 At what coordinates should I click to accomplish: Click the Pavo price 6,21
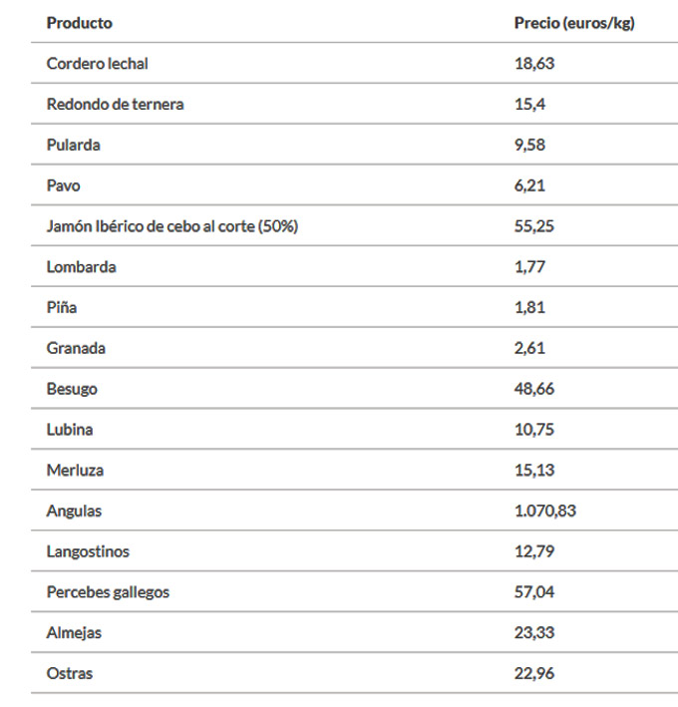click(529, 185)
